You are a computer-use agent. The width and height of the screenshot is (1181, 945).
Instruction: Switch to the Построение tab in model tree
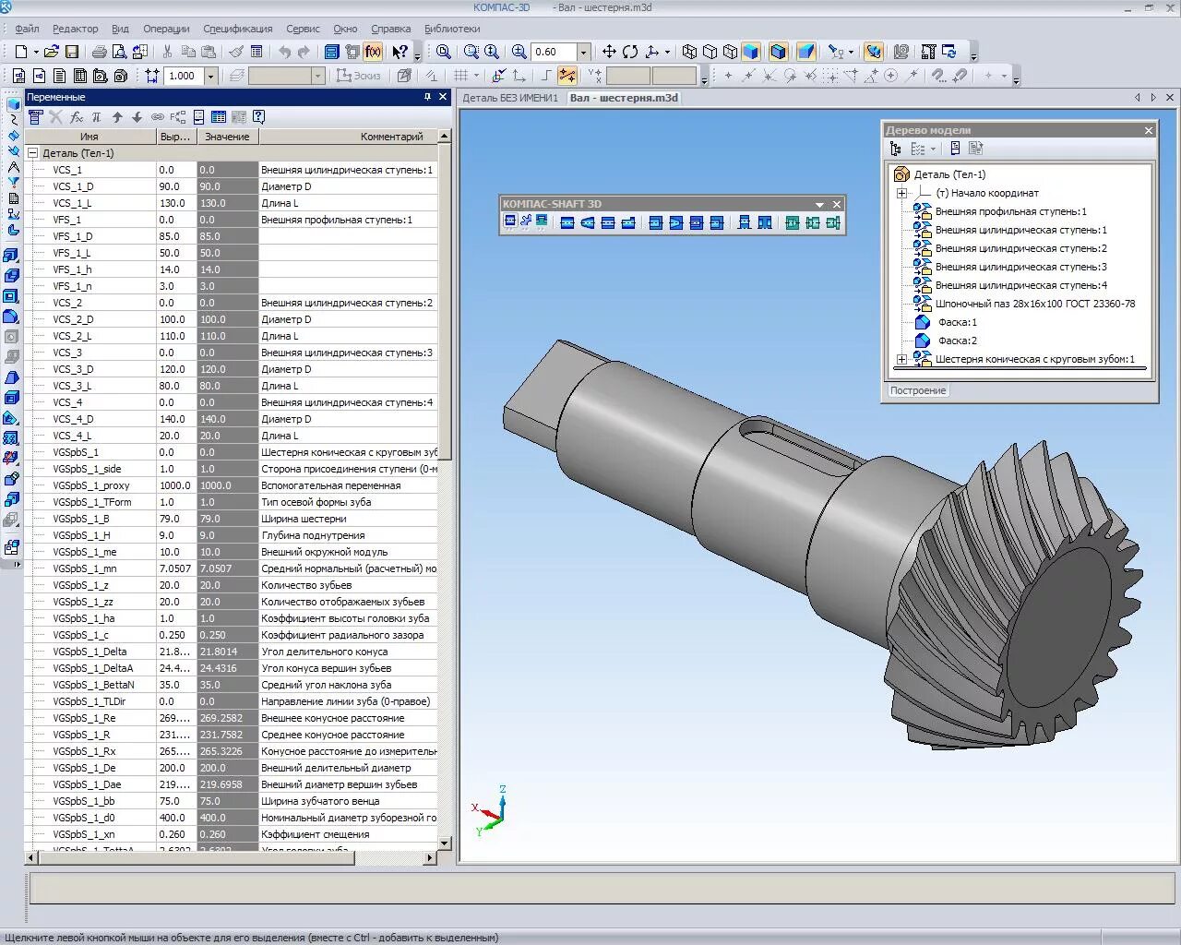(917, 390)
